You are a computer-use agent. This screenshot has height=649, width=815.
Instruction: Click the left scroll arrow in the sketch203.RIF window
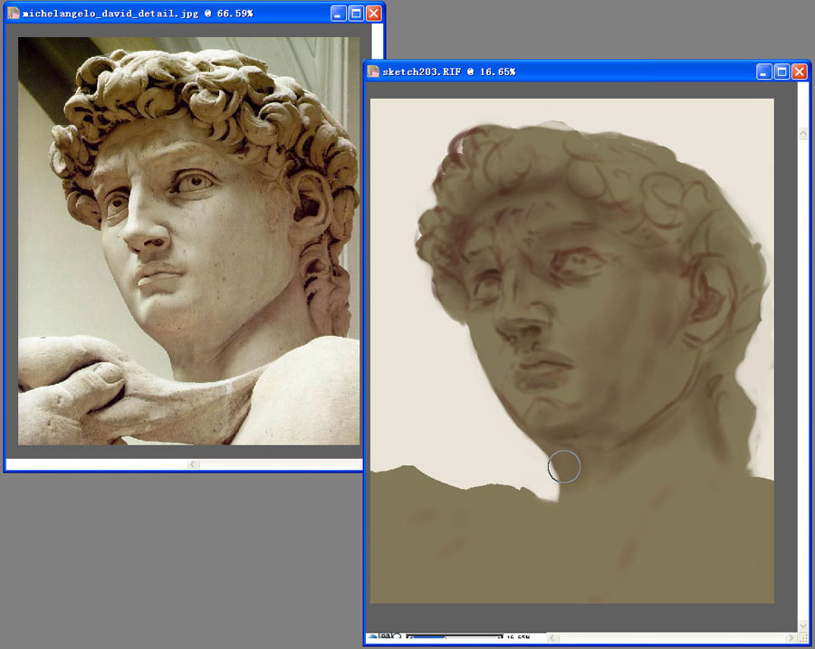[553, 637]
